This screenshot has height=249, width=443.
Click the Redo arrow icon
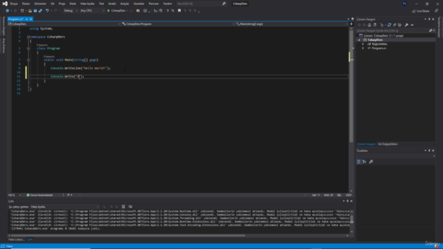[55, 11]
